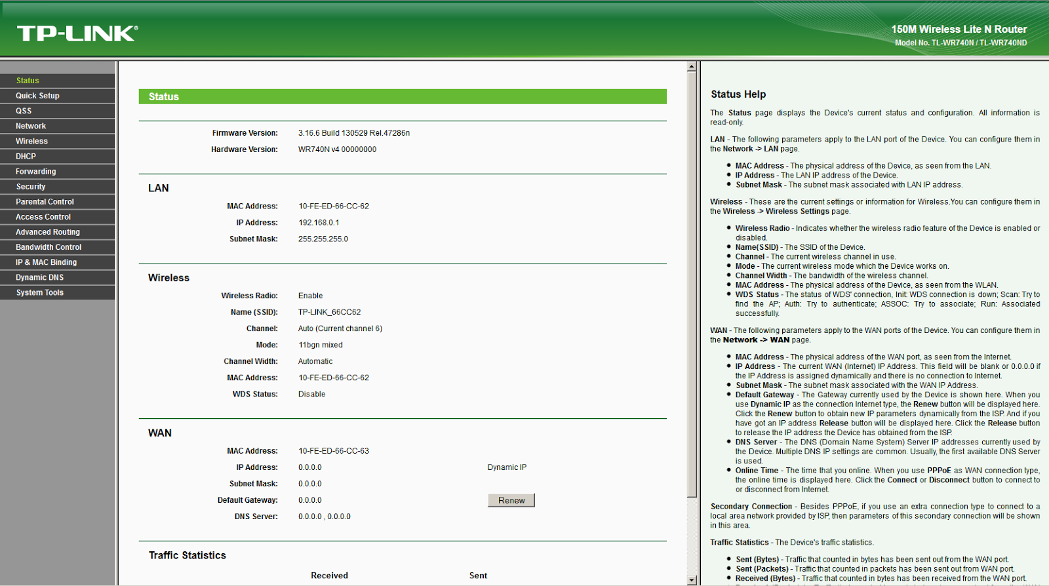Click the TP-LINK logo in the header

click(x=77, y=33)
